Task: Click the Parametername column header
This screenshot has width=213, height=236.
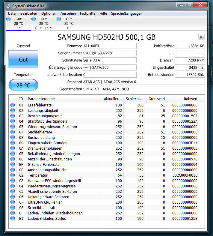Action: point(64,99)
